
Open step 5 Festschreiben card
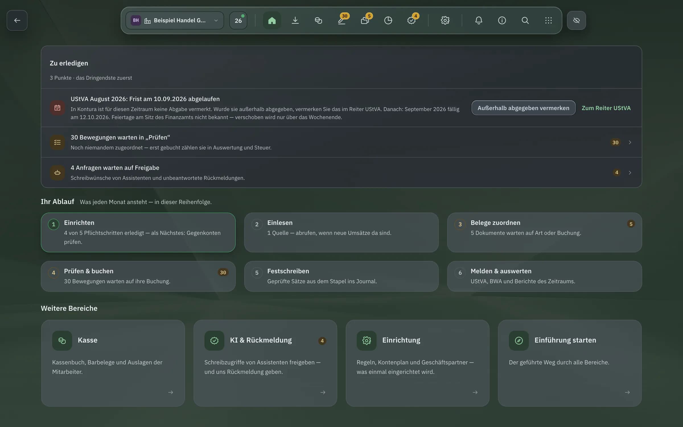coord(341,276)
